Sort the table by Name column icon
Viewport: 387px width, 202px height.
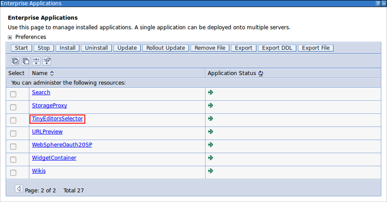[x=52, y=74]
